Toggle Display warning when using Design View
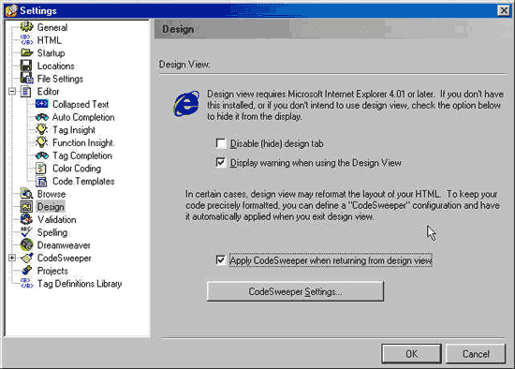Viewport: 515px width, 369px height. [x=220, y=162]
